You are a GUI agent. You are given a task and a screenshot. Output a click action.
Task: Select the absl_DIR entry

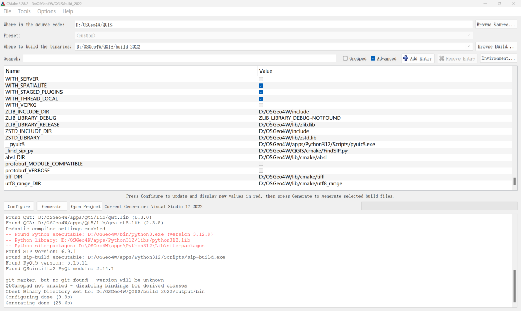click(x=15, y=158)
